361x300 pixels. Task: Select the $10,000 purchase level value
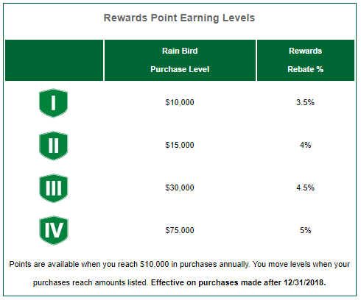(180, 102)
